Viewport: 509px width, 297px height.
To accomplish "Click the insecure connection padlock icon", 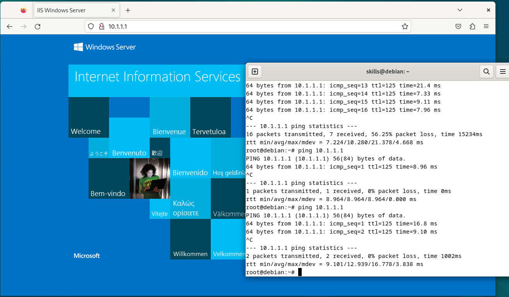I will [x=102, y=26].
